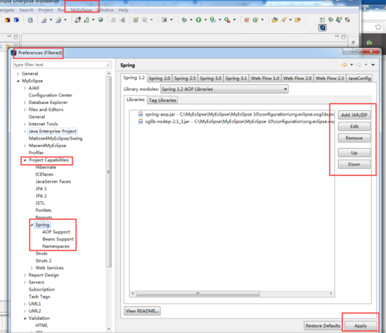The width and height of the screenshot is (386, 333).
Task: Click the View README button
Action: (142, 311)
